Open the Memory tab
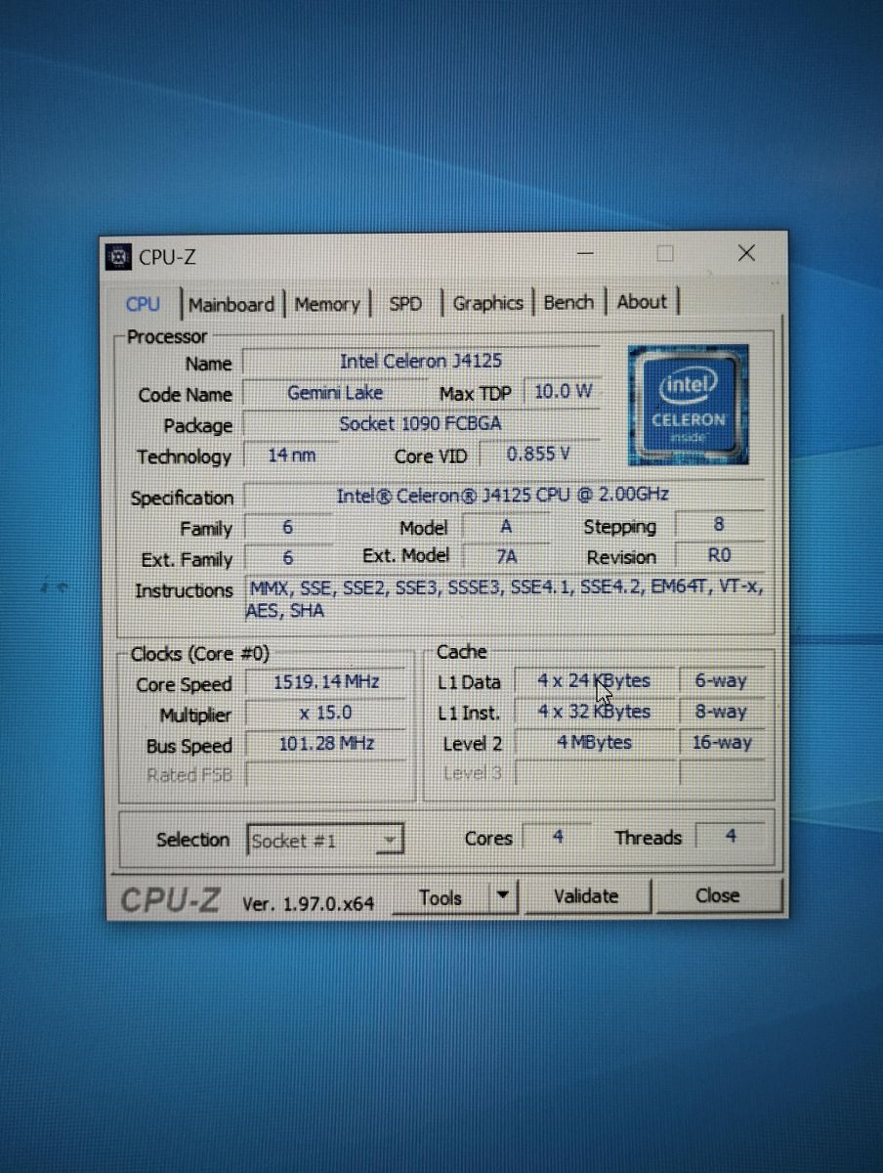883x1173 pixels. pyautogui.click(x=327, y=304)
